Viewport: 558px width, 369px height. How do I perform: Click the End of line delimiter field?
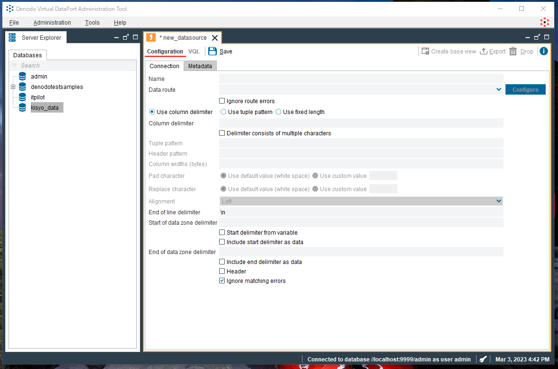click(x=361, y=212)
